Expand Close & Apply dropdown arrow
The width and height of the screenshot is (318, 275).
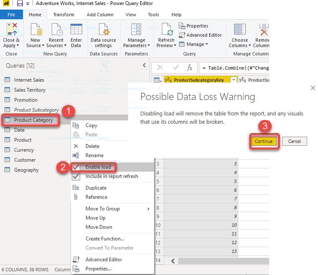coord(18,45)
